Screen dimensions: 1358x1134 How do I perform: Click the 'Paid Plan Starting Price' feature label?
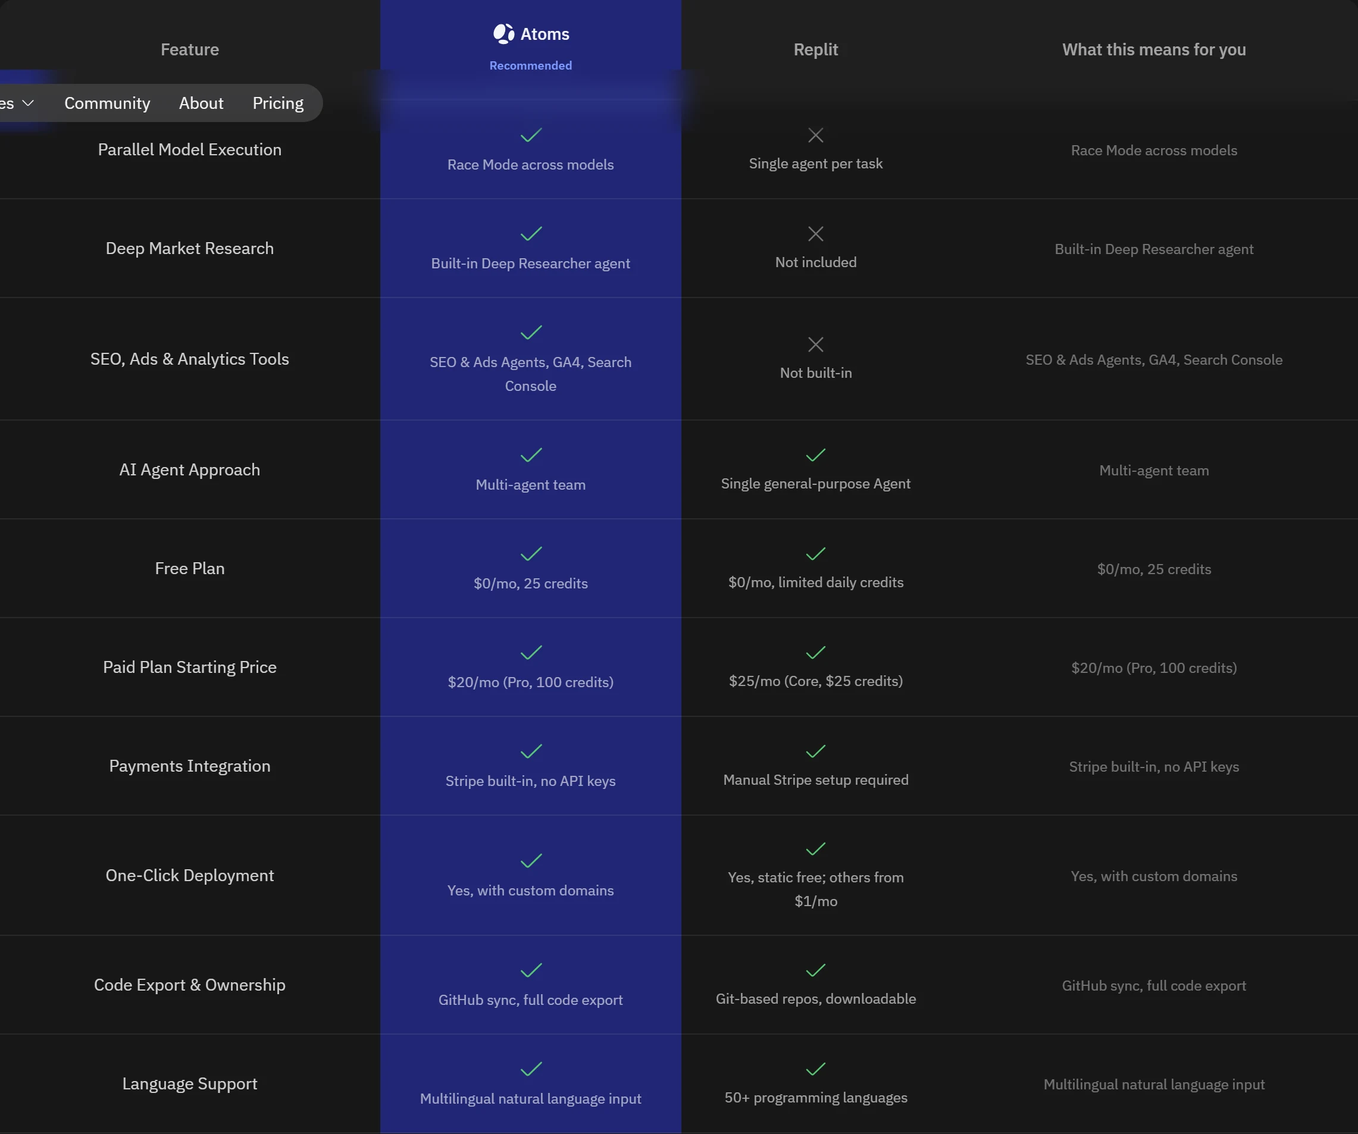click(189, 667)
